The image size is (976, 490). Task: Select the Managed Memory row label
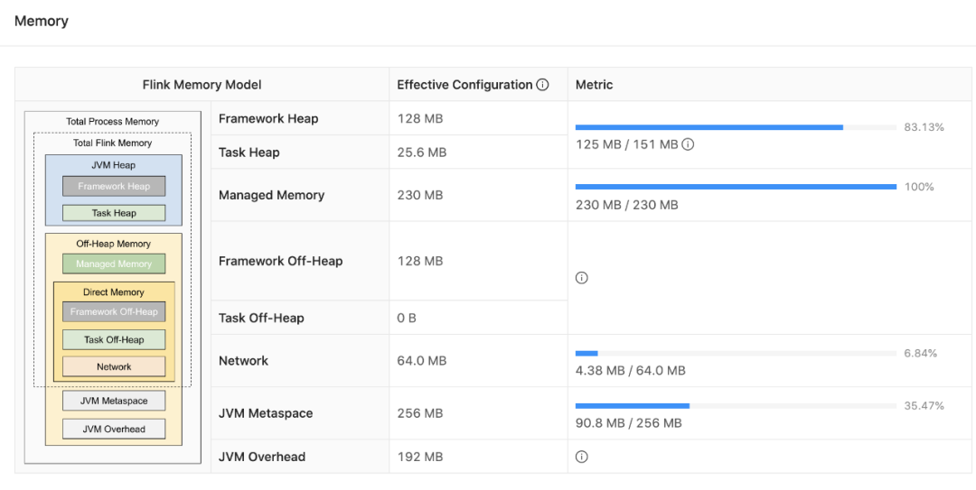(x=271, y=195)
